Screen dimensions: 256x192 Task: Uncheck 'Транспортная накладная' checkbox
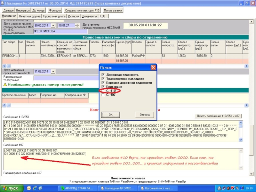(103, 78)
